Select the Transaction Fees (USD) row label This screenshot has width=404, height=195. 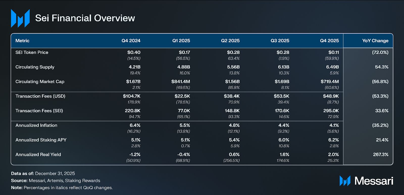(40, 96)
